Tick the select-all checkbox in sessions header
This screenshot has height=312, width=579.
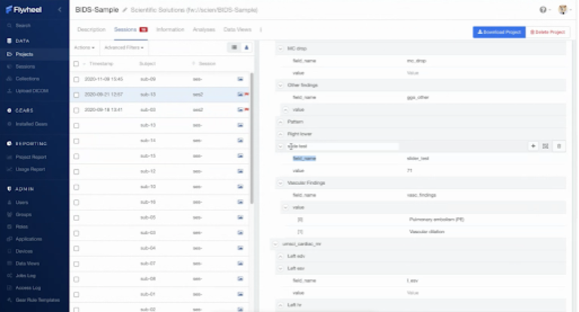(x=75, y=64)
